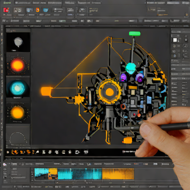Select the yellow glowing orb thumbnail

click(18, 113)
